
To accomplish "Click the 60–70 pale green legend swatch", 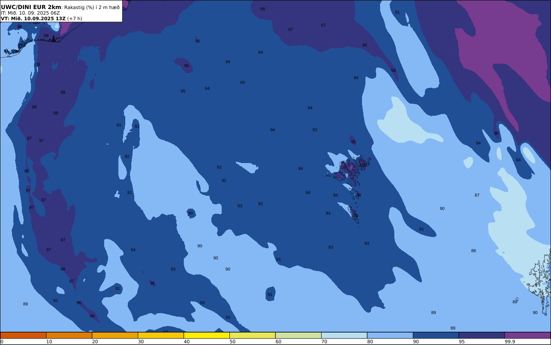I will click(x=298, y=335).
